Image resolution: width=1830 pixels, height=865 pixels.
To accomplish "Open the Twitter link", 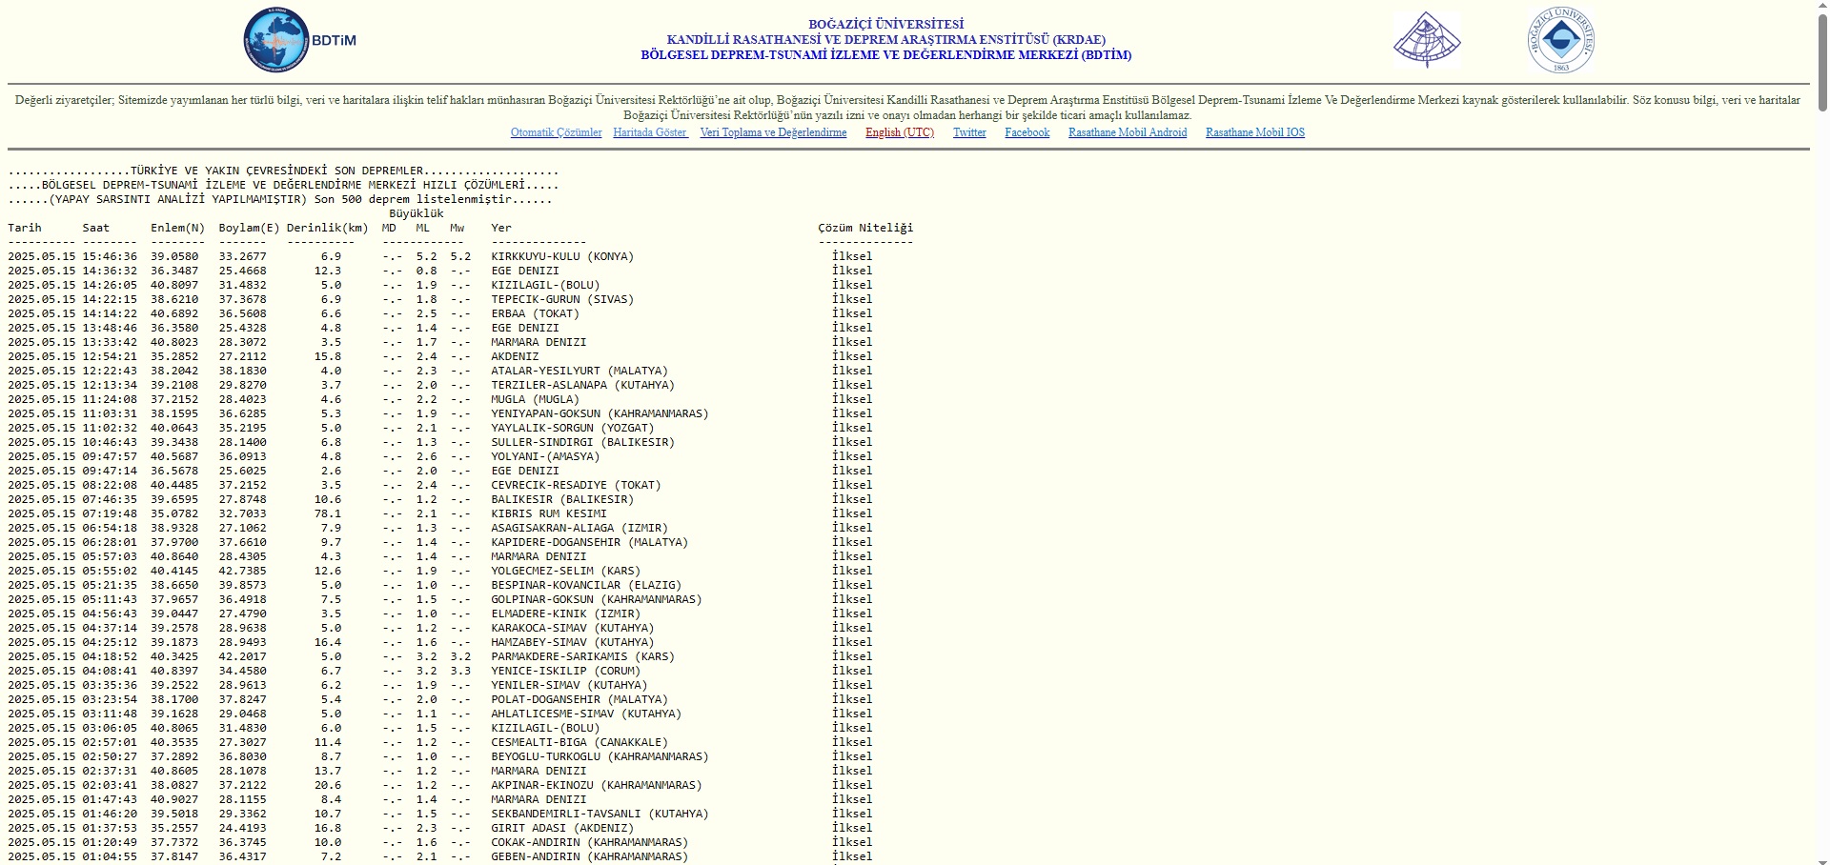I will click(969, 132).
